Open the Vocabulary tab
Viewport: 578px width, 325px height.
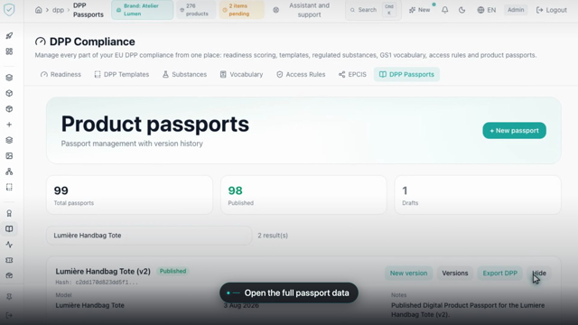tap(242, 74)
